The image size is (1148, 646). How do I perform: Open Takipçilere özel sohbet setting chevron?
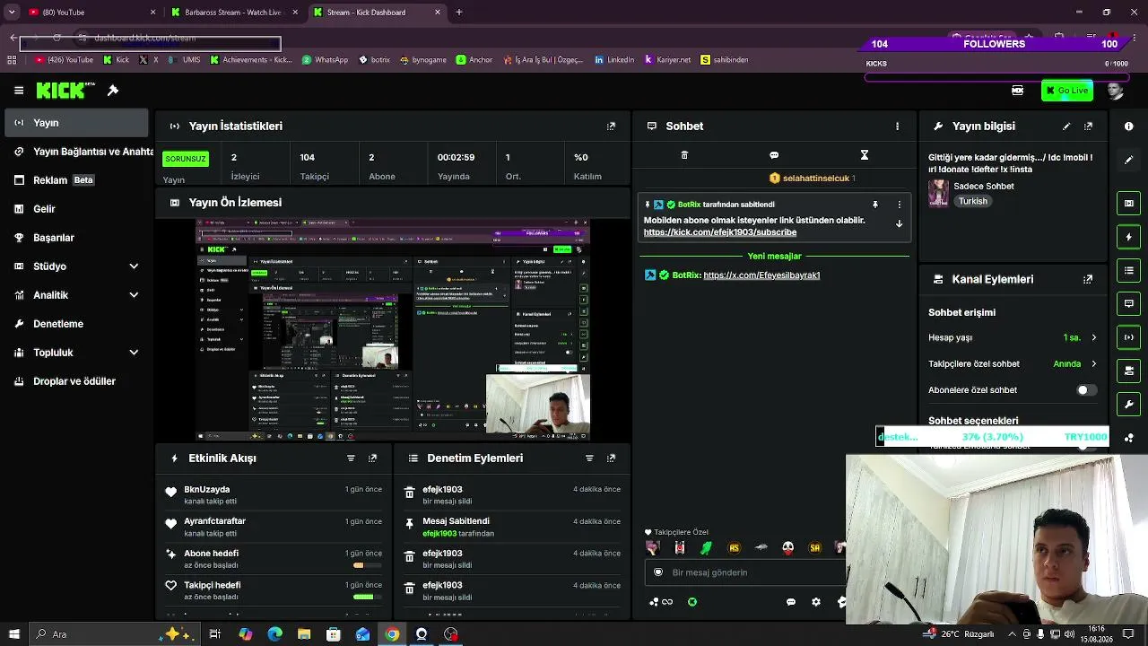click(1093, 364)
